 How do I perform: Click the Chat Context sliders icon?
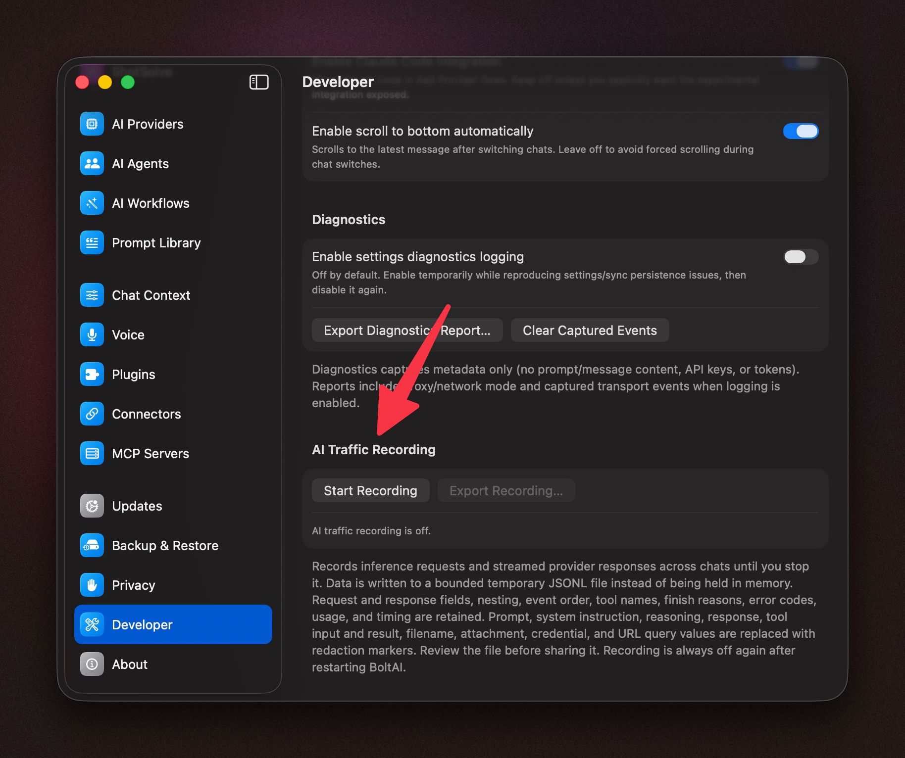92,295
